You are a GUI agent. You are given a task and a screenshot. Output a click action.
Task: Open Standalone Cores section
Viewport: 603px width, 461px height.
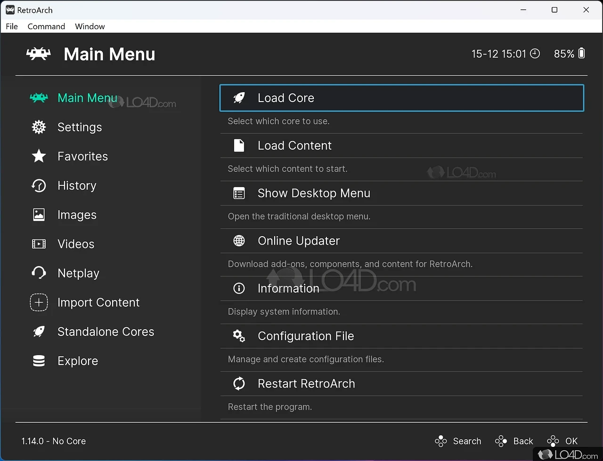point(106,331)
